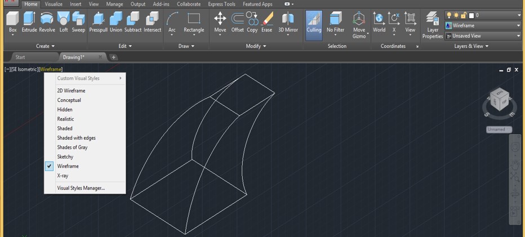Expand the Unsaved View dropdown
This screenshot has width=525, height=237.
coord(483,35)
